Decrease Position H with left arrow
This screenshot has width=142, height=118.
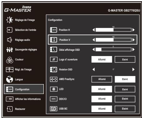pyautogui.click(x=94, y=30)
